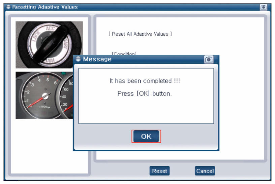Click the round icon beside Message title
The width and height of the screenshot is (275, 184).
pyautogui.click(x=79, y=60)
